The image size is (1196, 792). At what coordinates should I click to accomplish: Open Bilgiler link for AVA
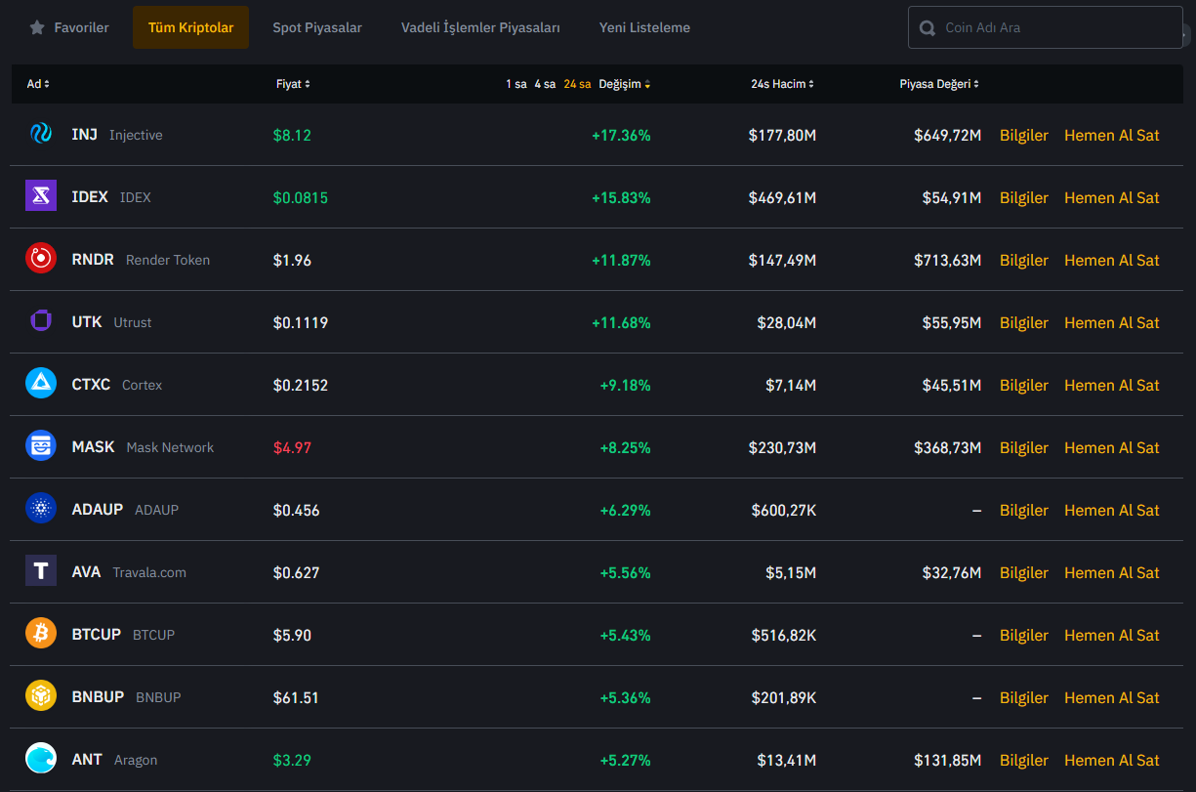[x=1023, y=572]
